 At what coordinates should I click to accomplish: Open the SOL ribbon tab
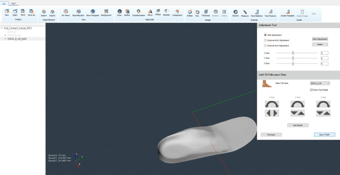[x=5, y=3]
